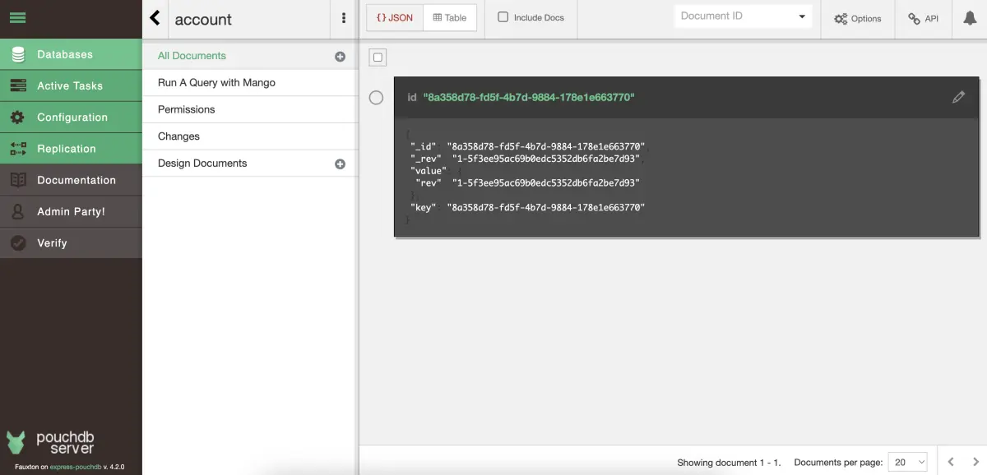This screenshot has width=987, height=475.
Task: Go back using the left chevron arrow
Action: coord(155,19)
